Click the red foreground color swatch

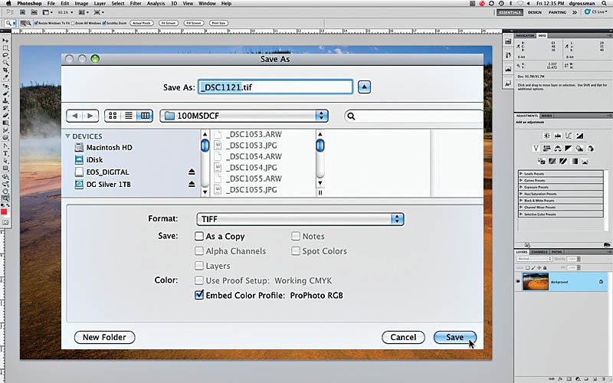[x=5, y=212]
